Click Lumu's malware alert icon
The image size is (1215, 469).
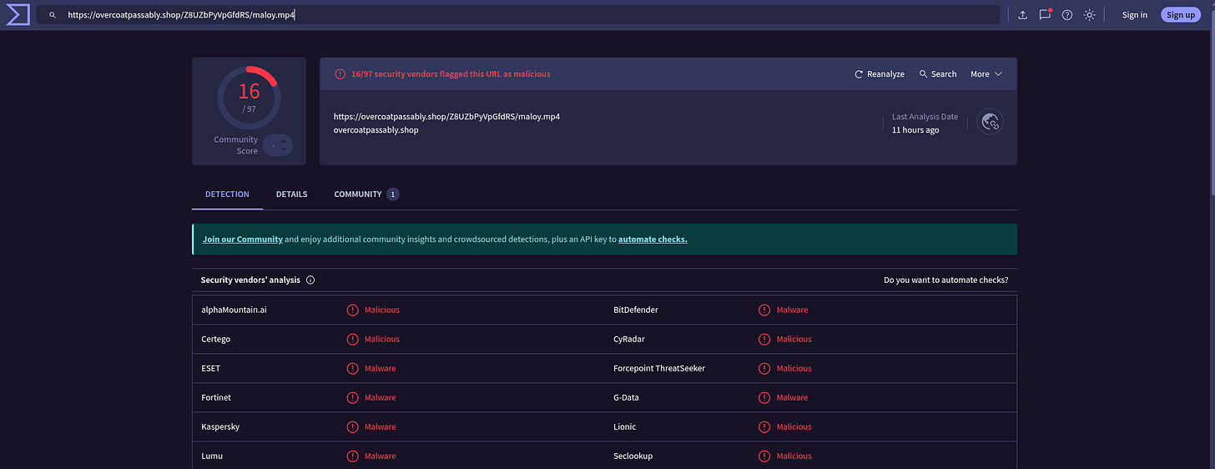352,456
